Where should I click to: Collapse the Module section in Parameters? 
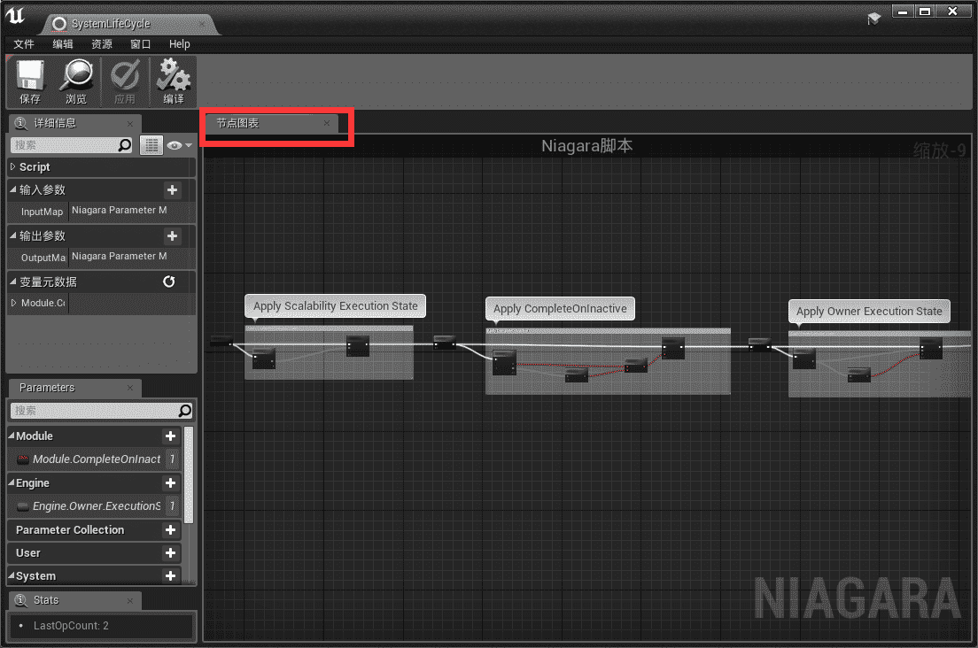12,436
